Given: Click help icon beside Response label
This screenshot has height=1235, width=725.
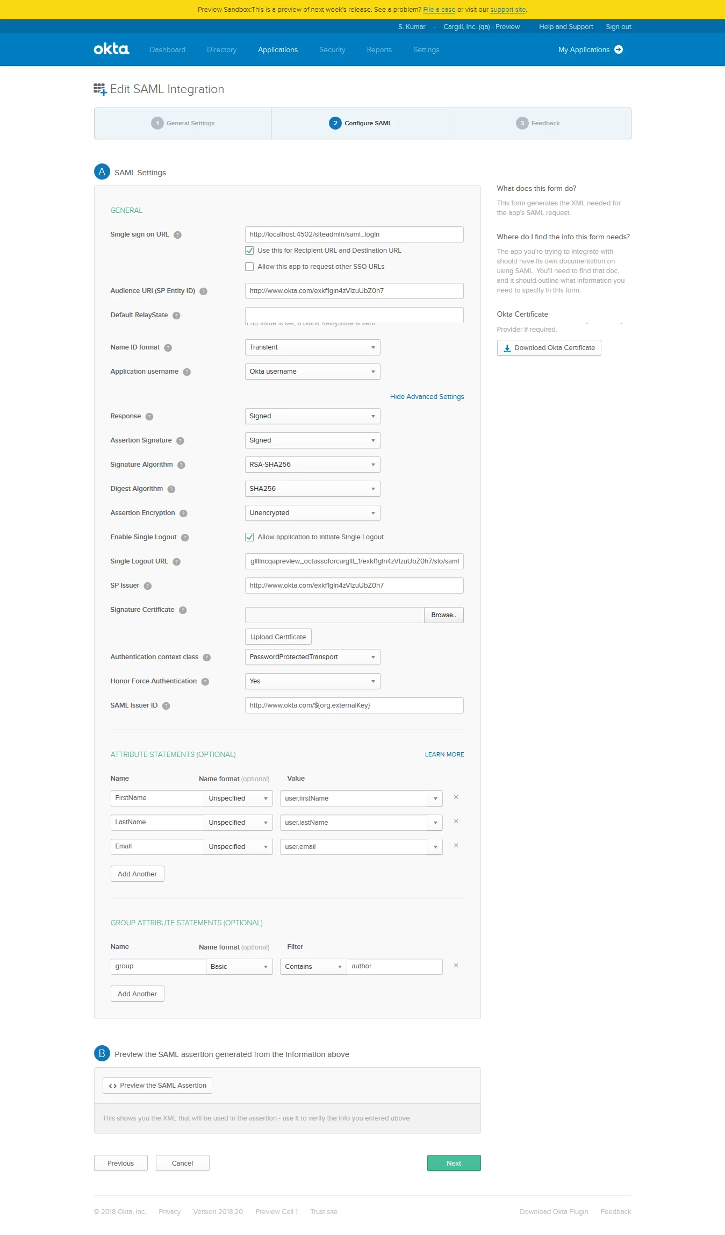Looking at the screenshot, I should (x=149, y=417).
